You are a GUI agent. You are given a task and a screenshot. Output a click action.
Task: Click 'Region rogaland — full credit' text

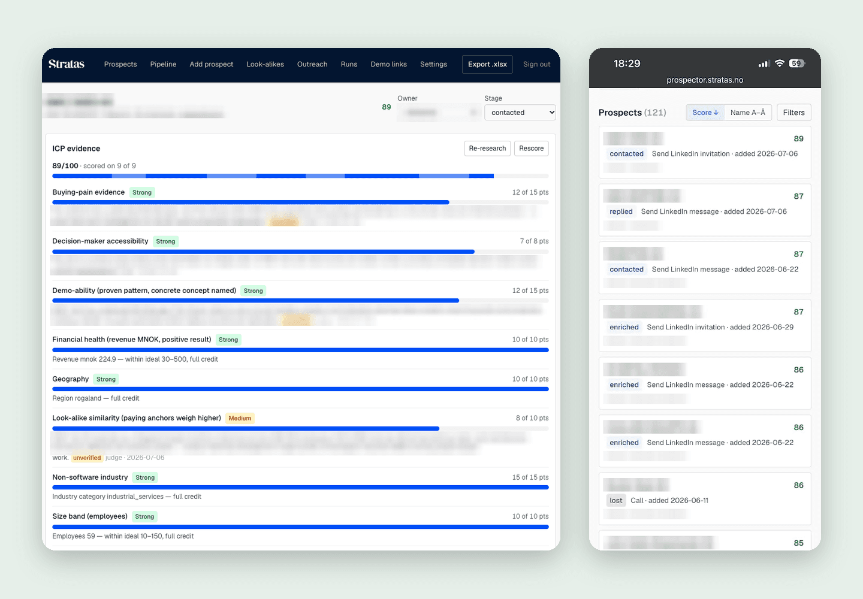pyautogui.click(x=95, y=398)
